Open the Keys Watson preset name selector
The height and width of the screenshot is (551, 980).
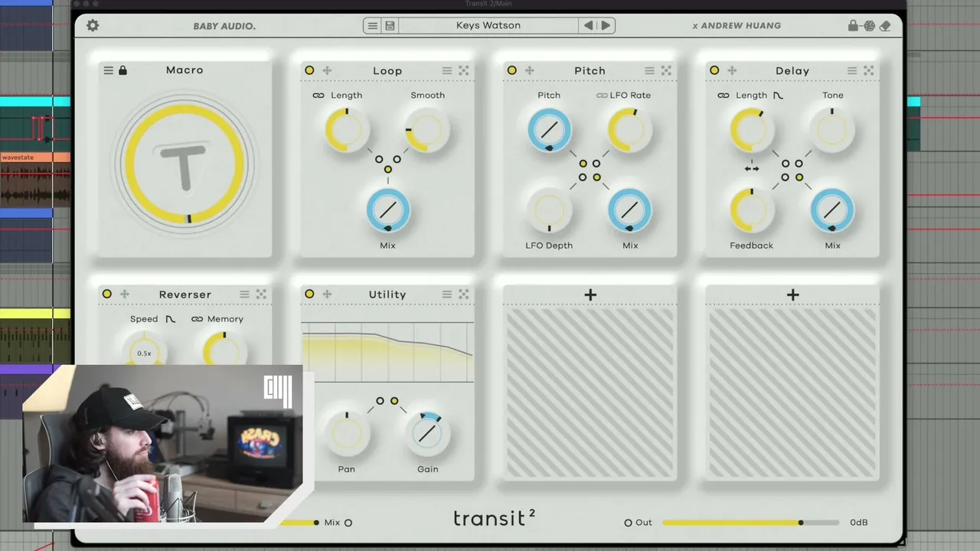[x=488, y=26]
